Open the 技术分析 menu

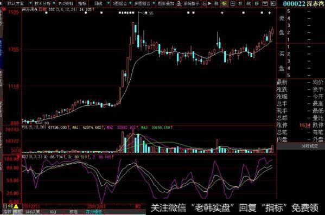coord(42,3)
